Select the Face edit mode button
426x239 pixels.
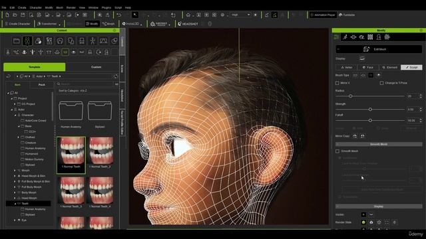(368, 68)
